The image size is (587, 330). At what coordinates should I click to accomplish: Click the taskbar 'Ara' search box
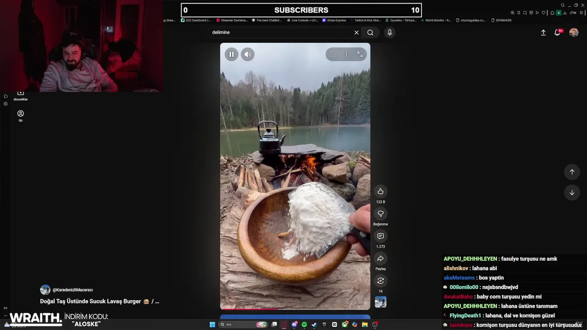point(243,324)
